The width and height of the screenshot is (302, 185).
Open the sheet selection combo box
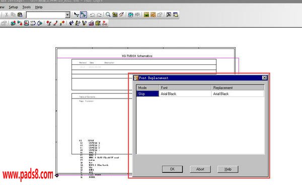point(48,15)
